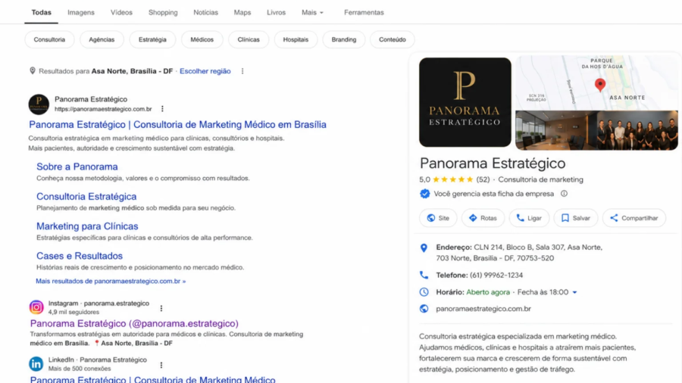Screen dimensions: 682x383
Task: Click the red map pin marker
Action: click(x=600, y=85)
